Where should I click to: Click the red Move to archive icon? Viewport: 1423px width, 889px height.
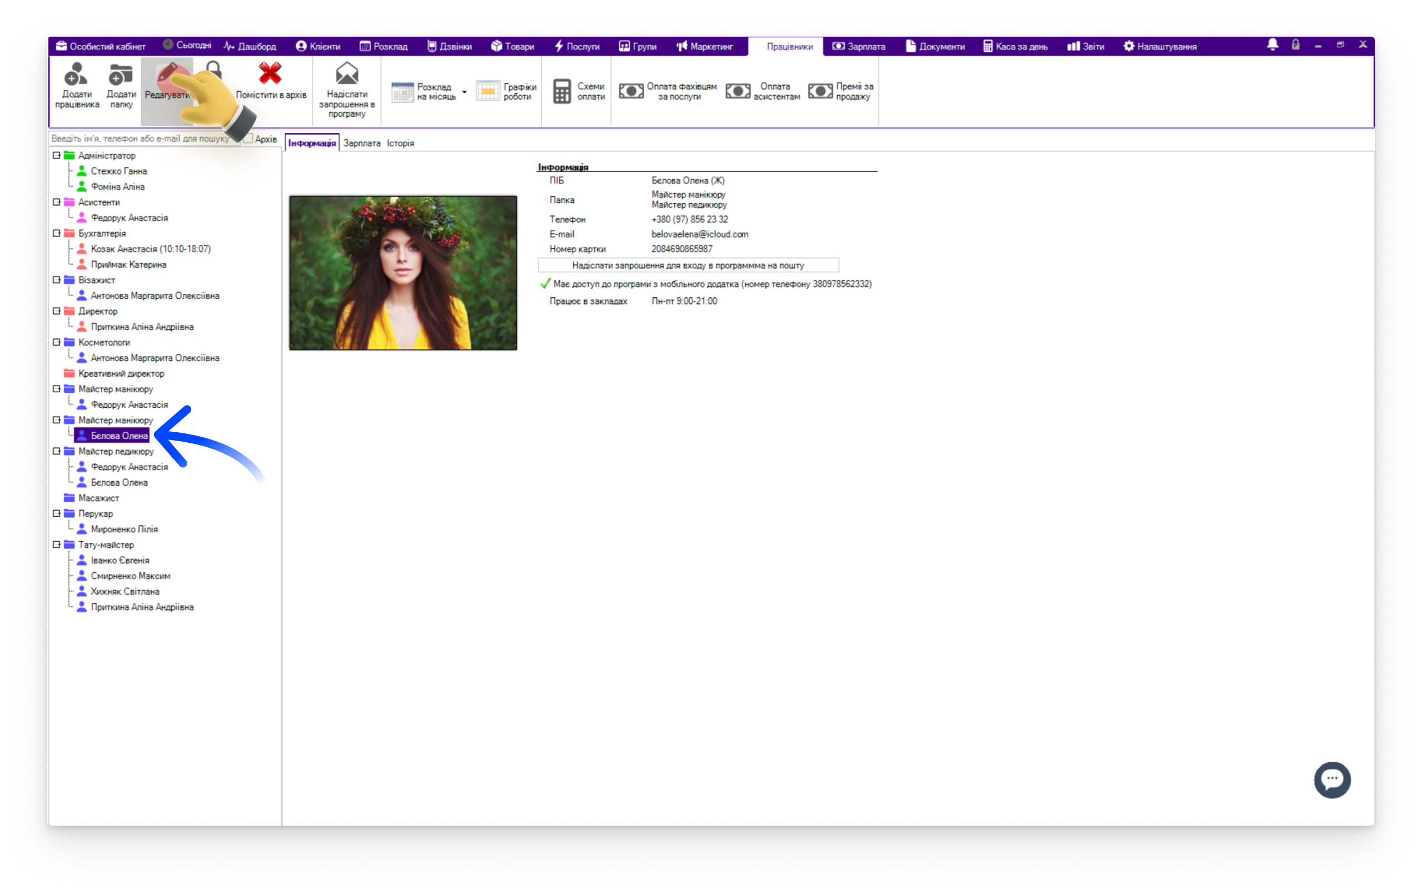[x=270, y=73]
